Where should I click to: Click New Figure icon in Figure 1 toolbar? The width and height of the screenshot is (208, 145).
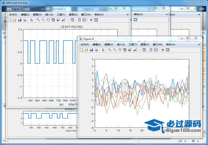10,20
